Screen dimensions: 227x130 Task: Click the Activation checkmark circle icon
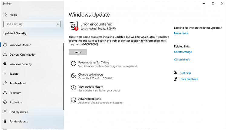[x=5, y=102]
